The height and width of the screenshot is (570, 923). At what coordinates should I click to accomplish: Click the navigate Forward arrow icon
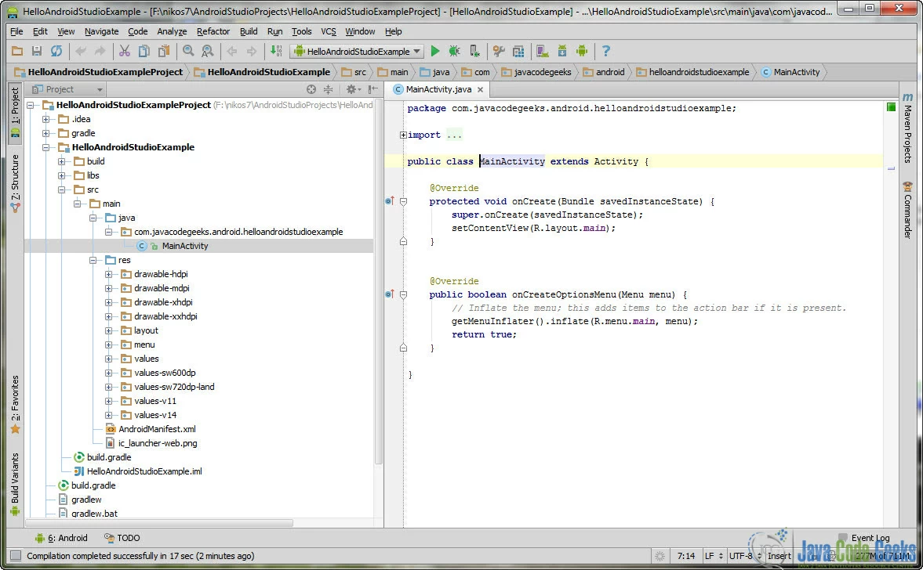[252, 51]
